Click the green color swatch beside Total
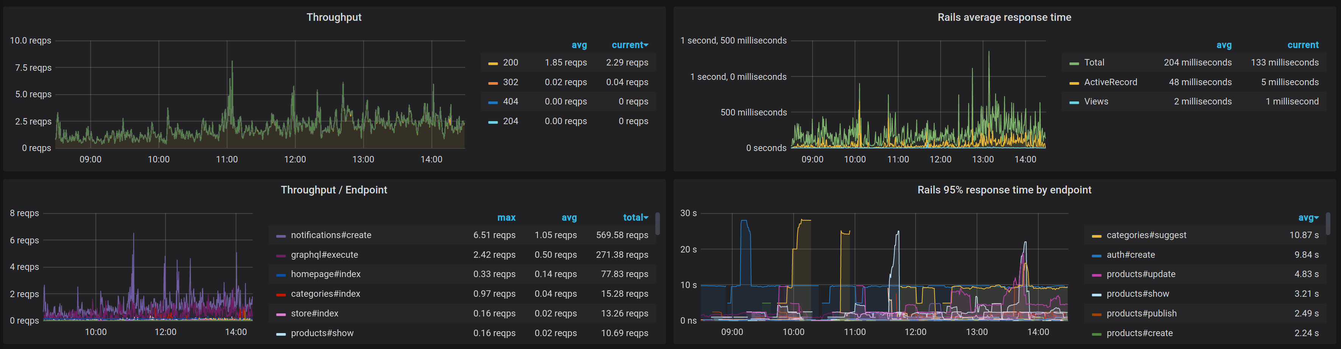This screenshot has height=349, width=1341. (1074, 64)
